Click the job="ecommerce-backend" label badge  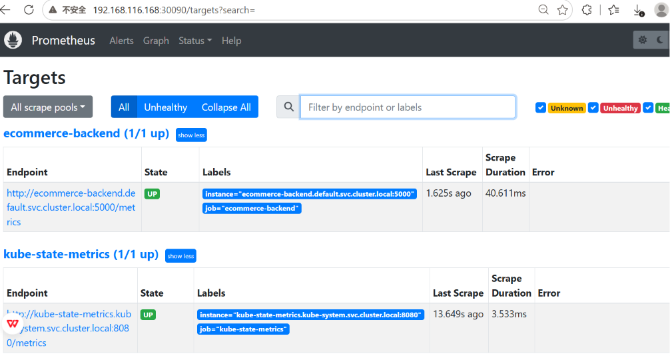pyautogui.click(x=252, y=209)
